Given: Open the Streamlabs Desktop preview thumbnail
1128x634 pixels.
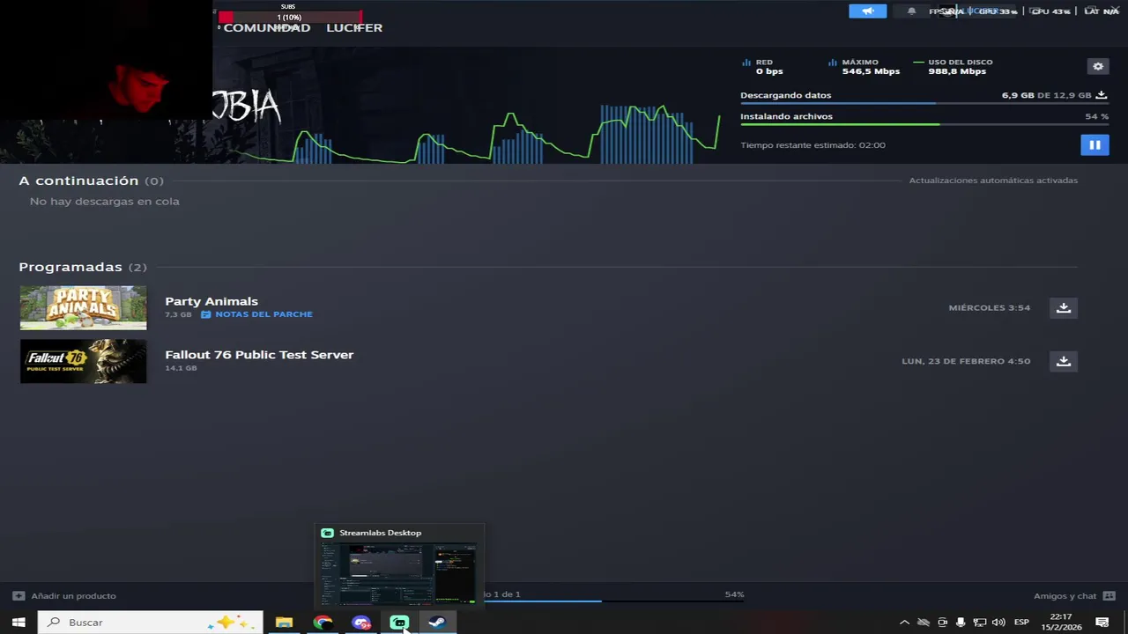Looking at the screenshot, I should [x=398, y=574].
